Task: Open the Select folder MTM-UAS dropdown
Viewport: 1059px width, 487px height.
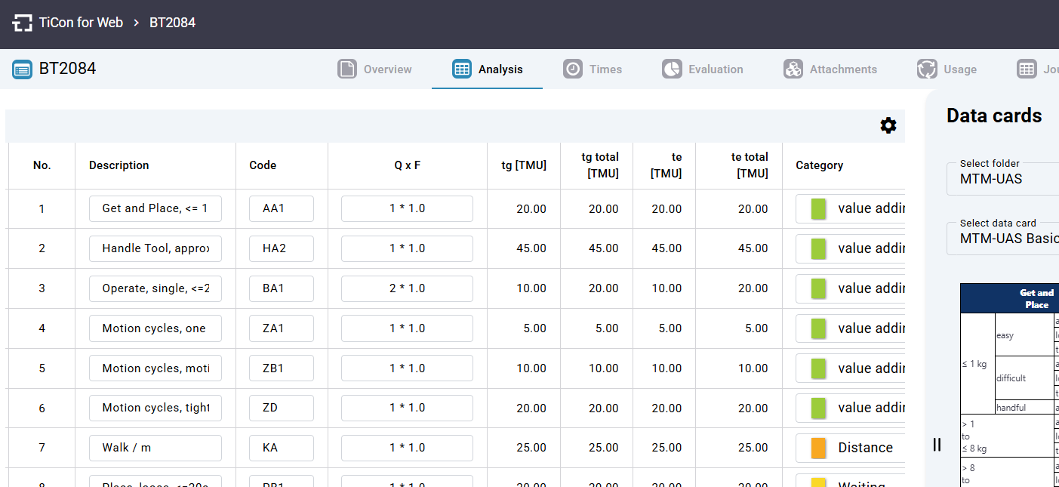Action: coord(1002,179)
